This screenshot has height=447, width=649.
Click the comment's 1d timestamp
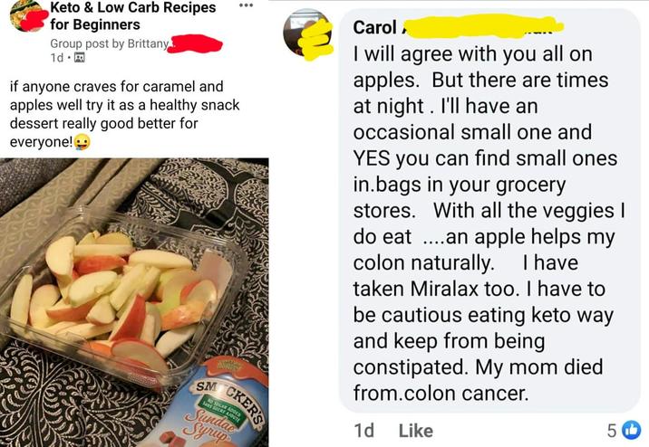coord(363,431)
